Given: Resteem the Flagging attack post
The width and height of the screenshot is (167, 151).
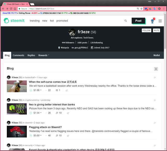Looking at the screenshot, I should tap(68, 136).
